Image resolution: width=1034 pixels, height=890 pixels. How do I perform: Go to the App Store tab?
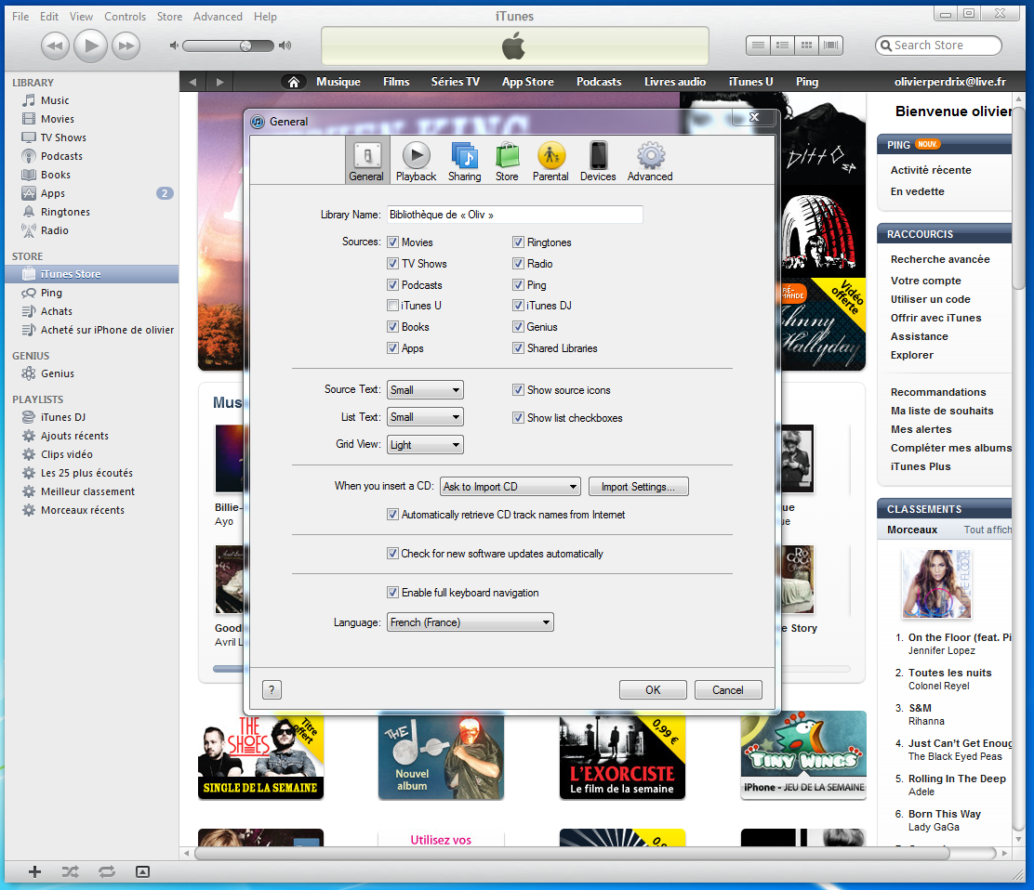click(x=527, y=81)
